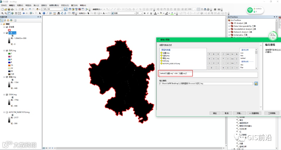Image resolution: width=281 pixels, height=150 pixels.
Task: Click the fixed zoom in icon
Action: (16, 13)
